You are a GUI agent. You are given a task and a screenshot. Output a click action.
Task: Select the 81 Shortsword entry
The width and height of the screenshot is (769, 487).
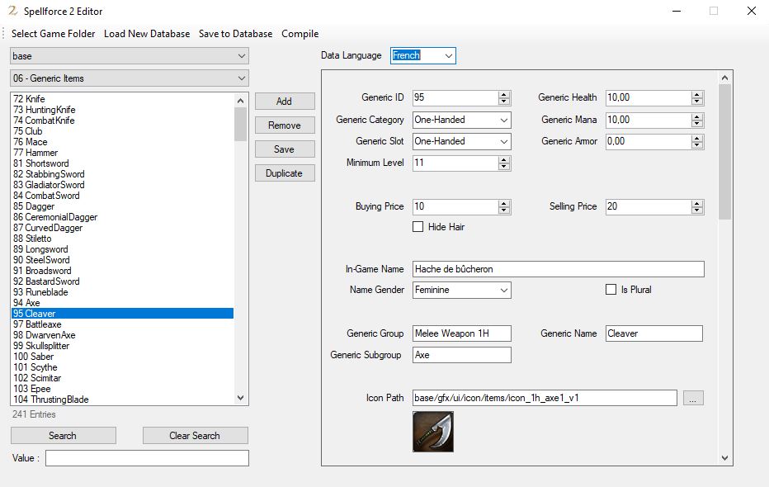[123, 163]
